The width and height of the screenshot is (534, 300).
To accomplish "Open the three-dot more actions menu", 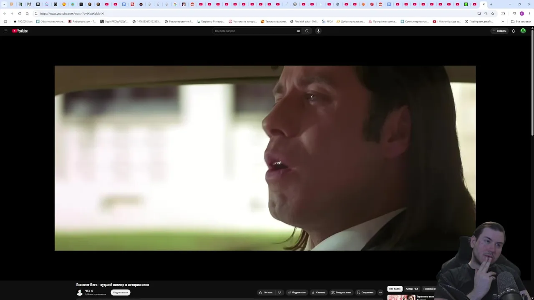I will coord(380,292).
